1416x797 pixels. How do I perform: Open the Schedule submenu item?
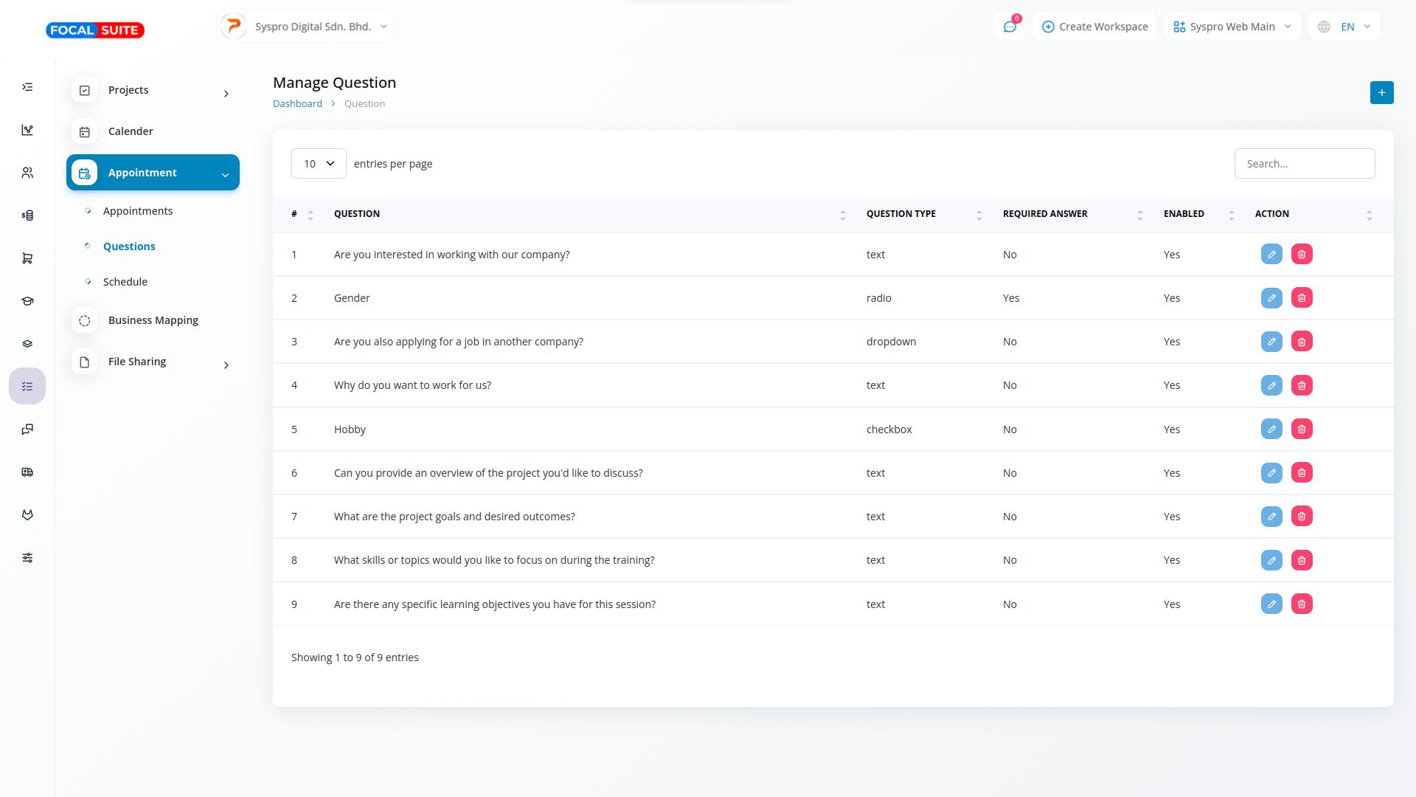tap(125, 282)
